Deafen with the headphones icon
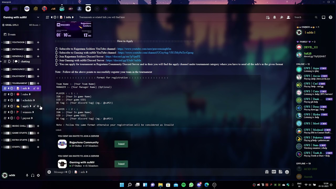 click(x=33, y=175)
